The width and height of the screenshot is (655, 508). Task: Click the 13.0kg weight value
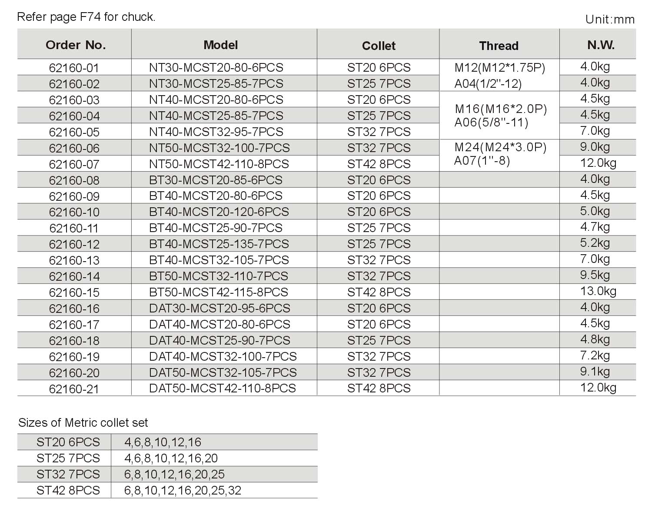click(598, 291)
